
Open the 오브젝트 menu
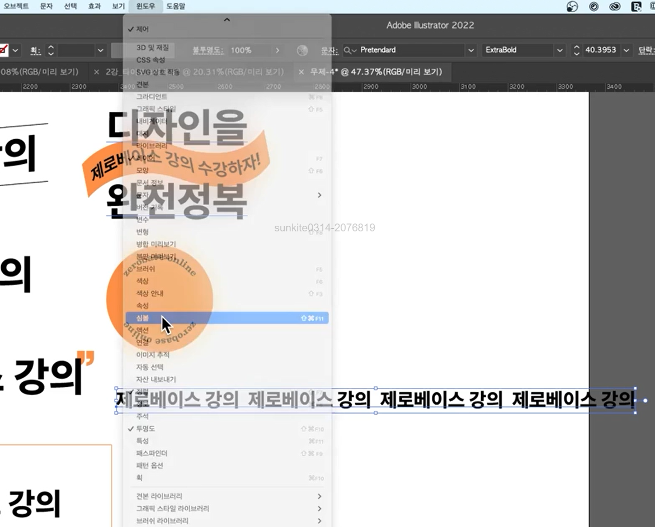16,6
